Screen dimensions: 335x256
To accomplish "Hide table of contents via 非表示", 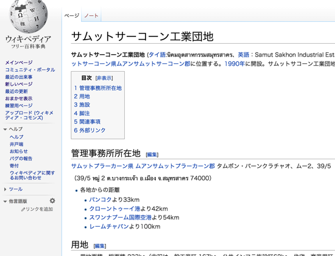I will 104,78.
